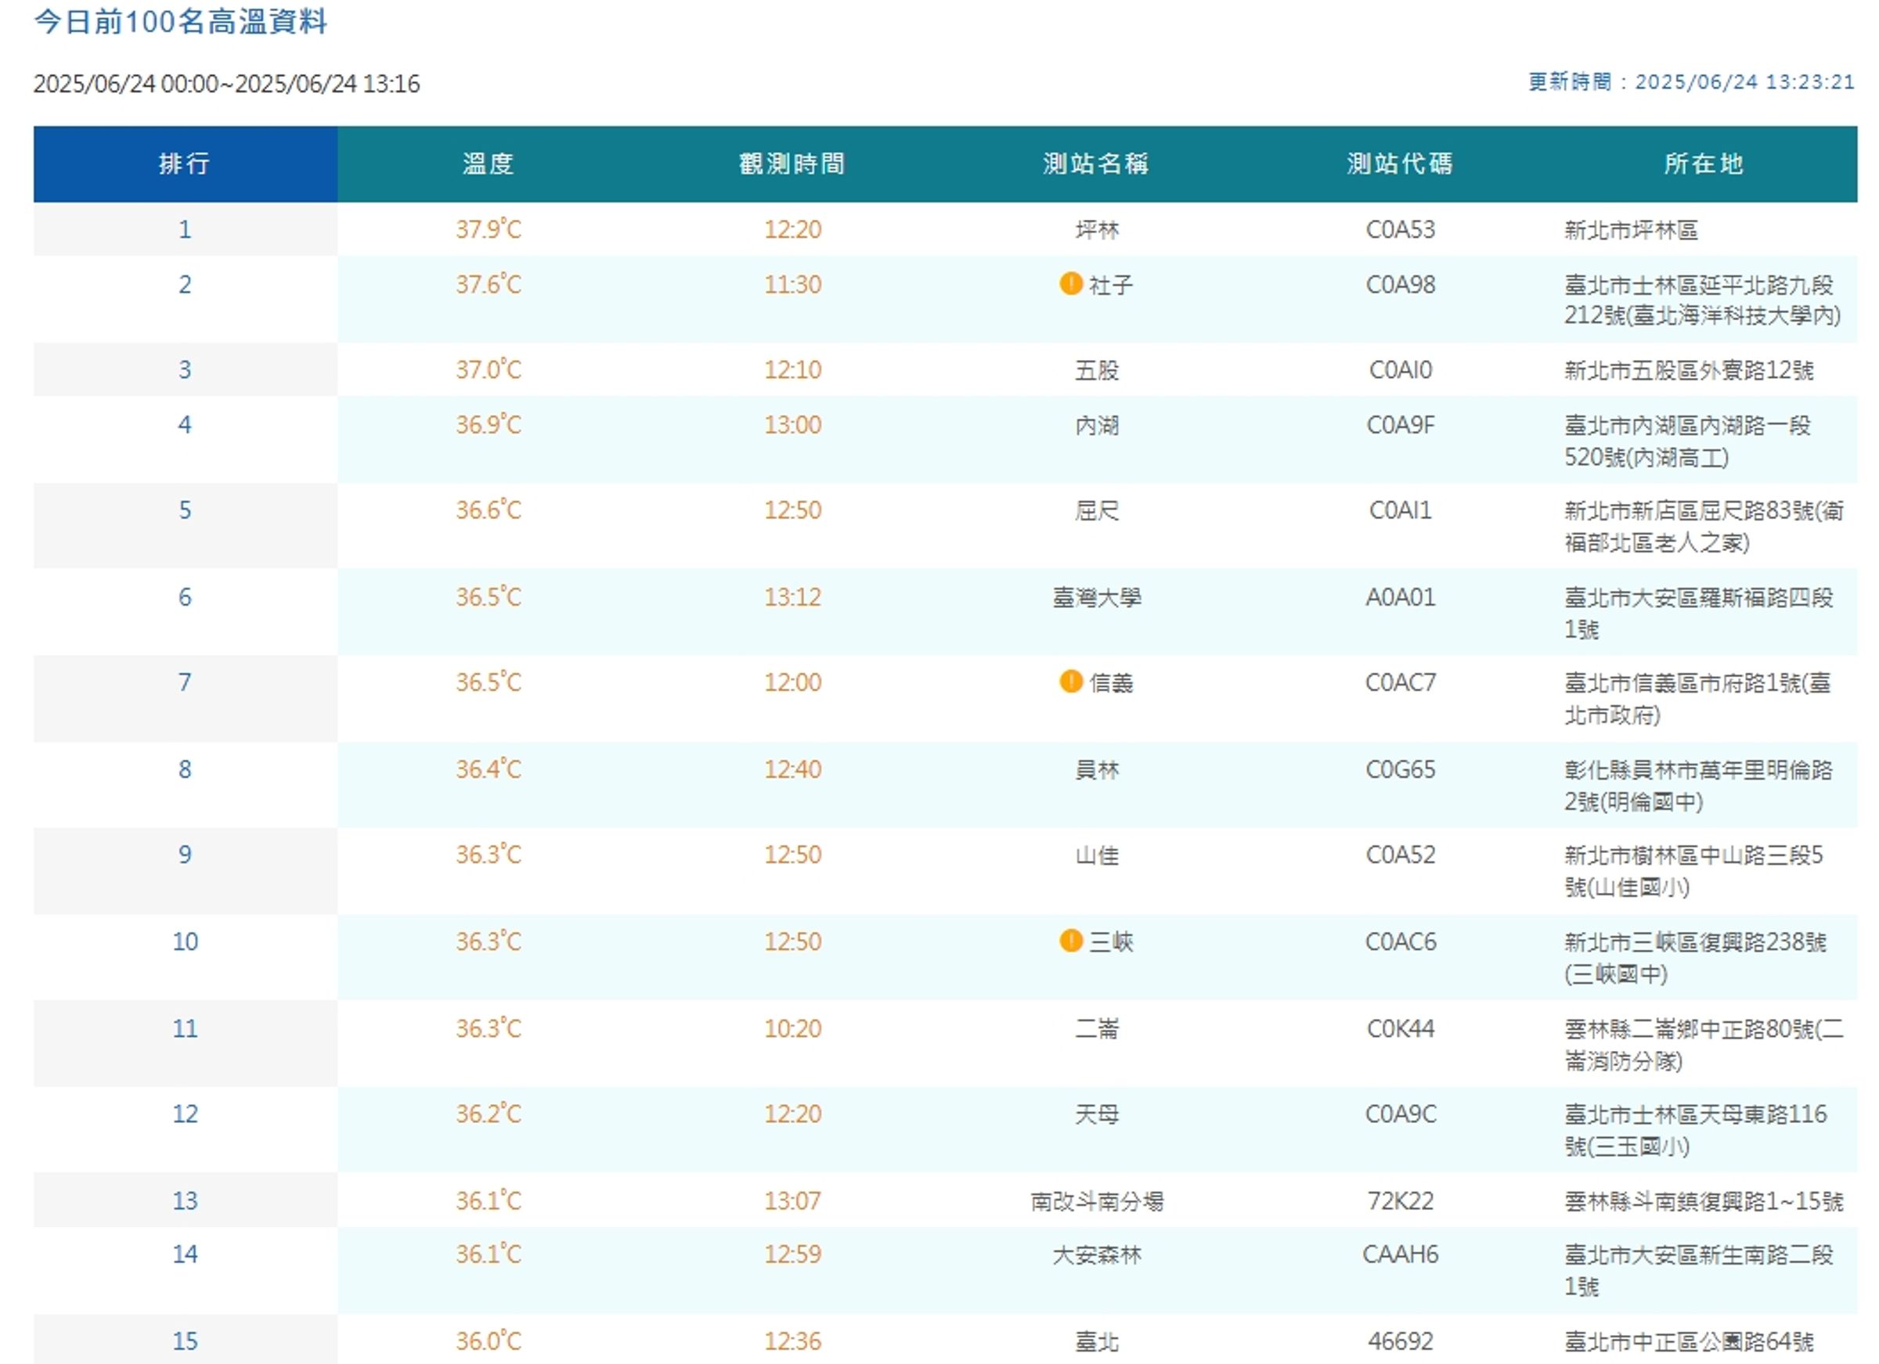Select station name 天母
1879x1364 pixels.
(1097, 1114)
